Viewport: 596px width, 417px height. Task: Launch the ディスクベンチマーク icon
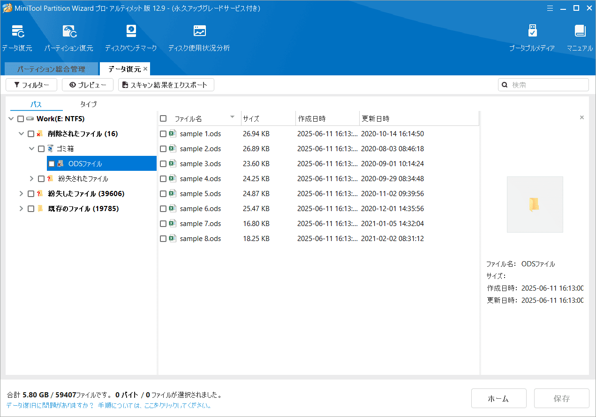click(x=131, y=31)
